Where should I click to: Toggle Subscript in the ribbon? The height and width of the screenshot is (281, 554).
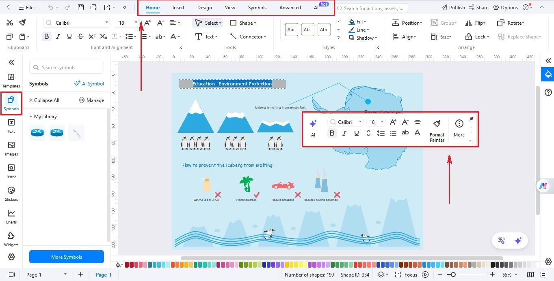(104, 36)
